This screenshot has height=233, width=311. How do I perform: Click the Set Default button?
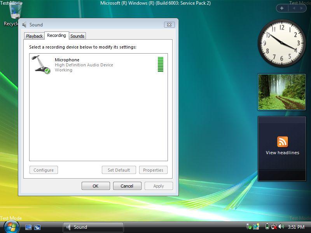(119, 170)
